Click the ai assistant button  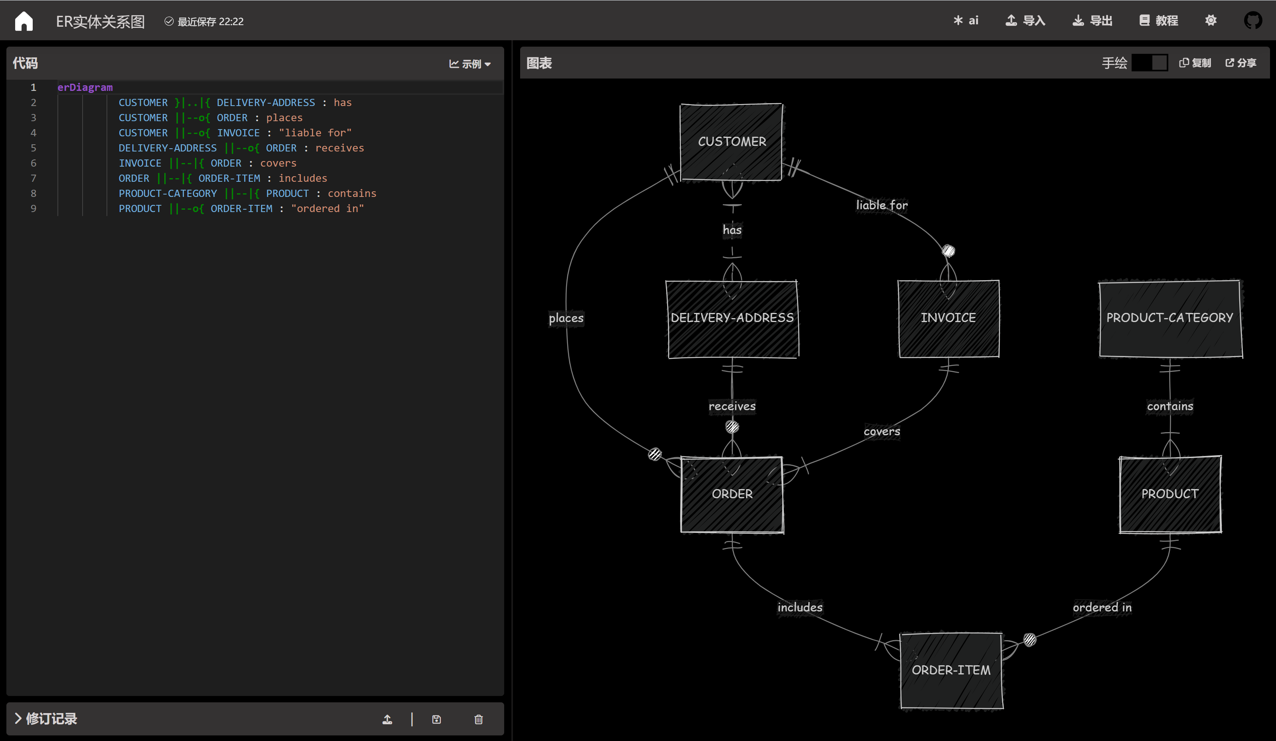point(966,21)
